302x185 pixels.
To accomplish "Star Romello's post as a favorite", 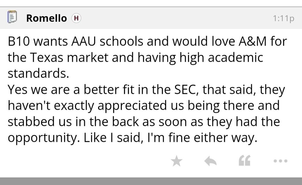I will coord(177,161).
